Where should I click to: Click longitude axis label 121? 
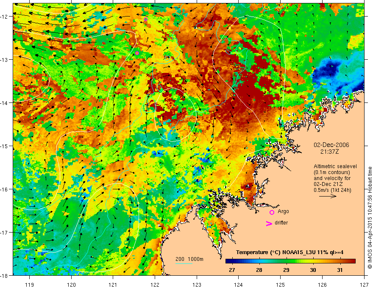click(x=113, y=285)
